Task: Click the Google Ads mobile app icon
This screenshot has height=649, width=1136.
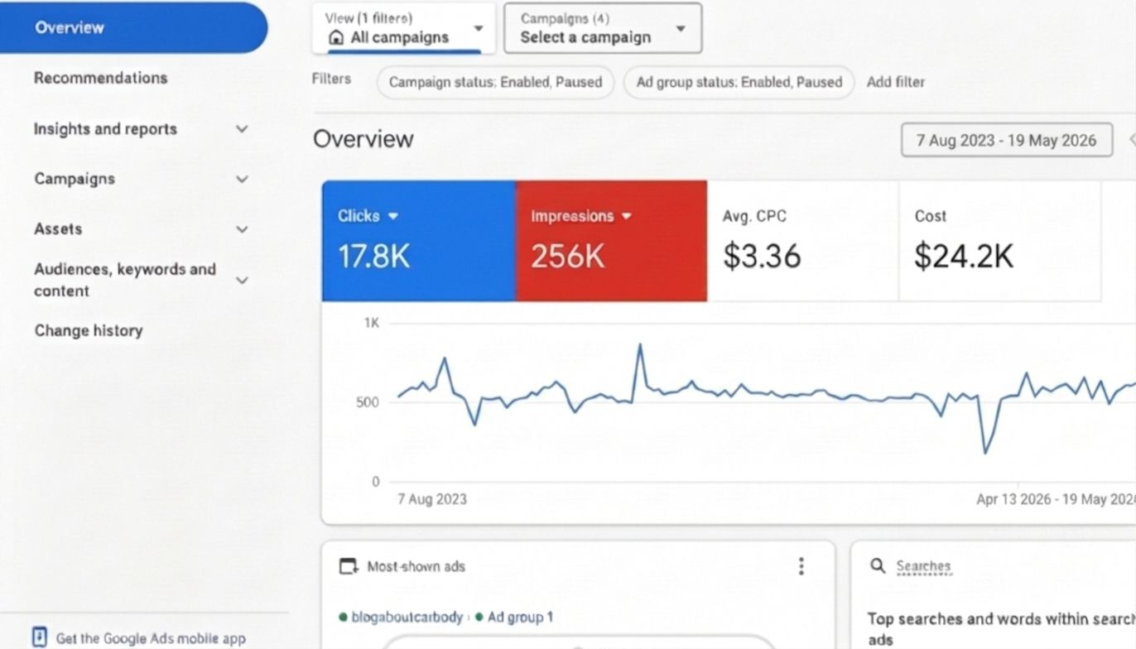Action: tap(39, 637)
